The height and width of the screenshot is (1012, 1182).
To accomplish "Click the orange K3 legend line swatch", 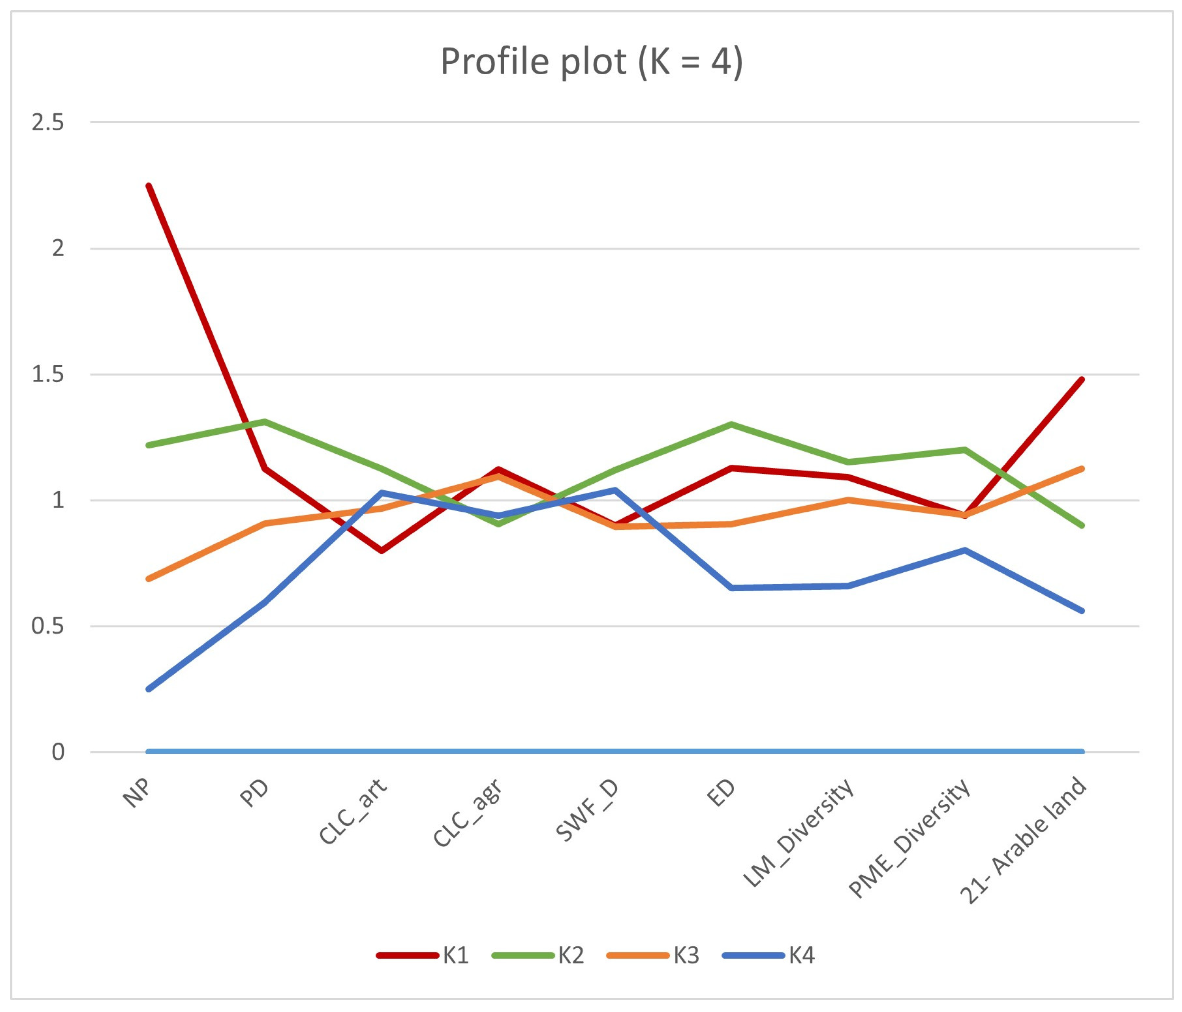I will (637, 955).
